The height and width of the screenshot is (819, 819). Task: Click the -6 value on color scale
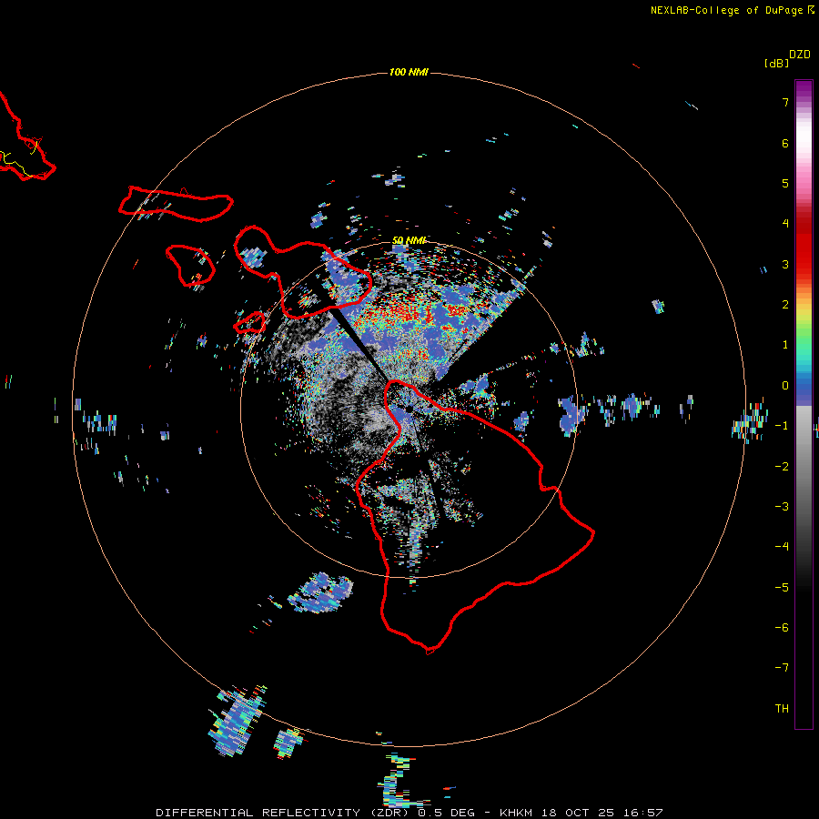tap(782, 628)
